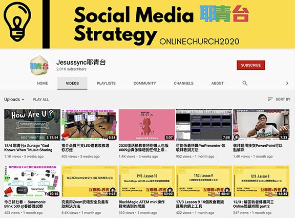This screenshot has width=295, height=218.
Task: Click the red SUBSCRIBE button
Action: 251,65
